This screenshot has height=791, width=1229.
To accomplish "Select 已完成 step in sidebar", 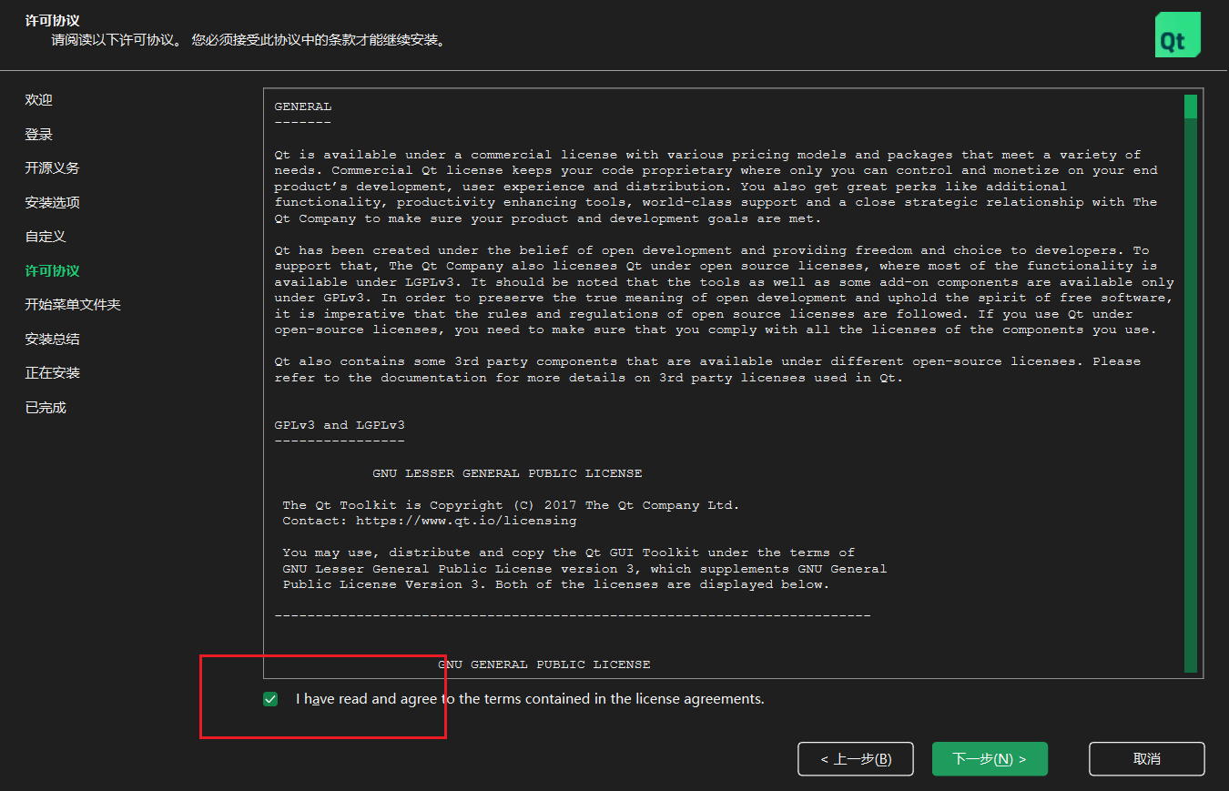I will 46,408.
